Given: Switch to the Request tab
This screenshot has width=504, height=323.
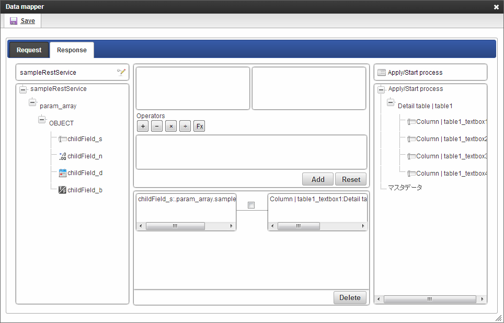Looking at the screenshot, I should click(x=29, y=50).
